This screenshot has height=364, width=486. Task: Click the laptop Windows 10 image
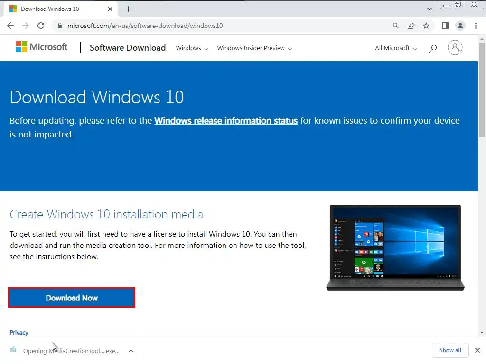(395, 247)
